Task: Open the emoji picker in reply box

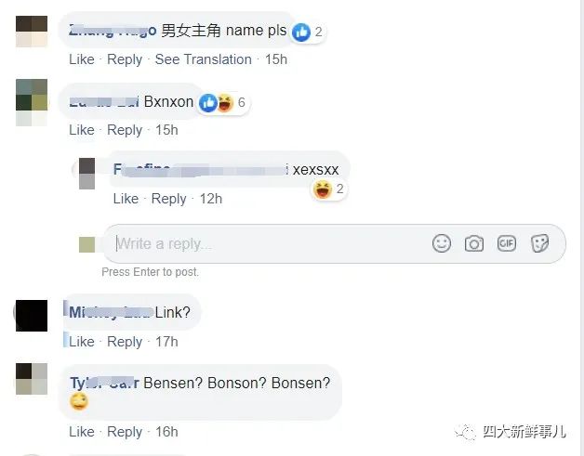Action: (x=442, y=243)
